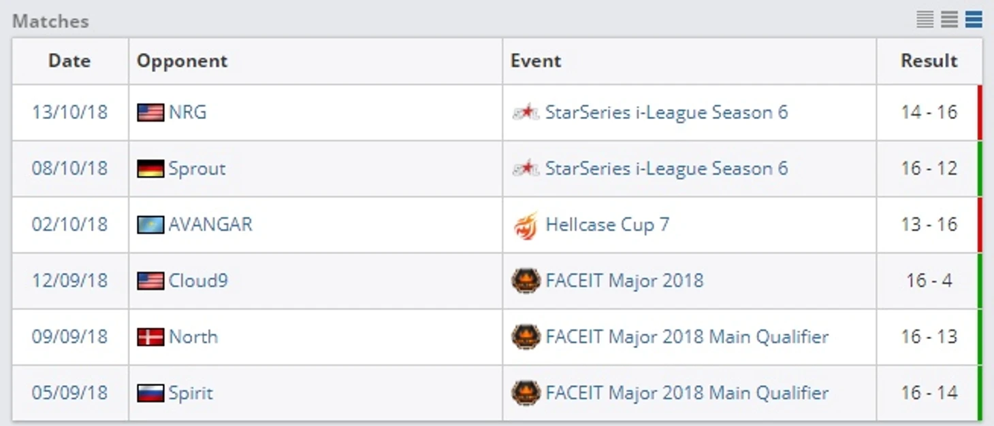Viewport: 994px width, 426px height.
Task: Open the Hellcase Cup 7 event page
Action: pos(607,225)
